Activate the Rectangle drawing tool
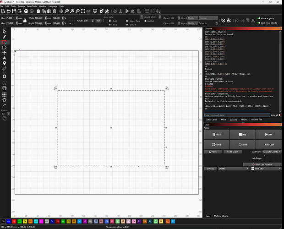 4,42
